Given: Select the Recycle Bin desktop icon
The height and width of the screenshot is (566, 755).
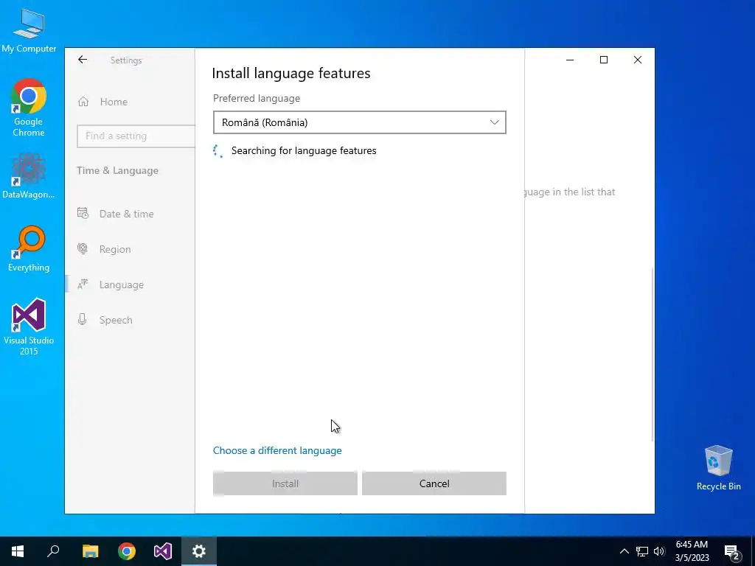Looking at the screenshot, I should point(718,467).
